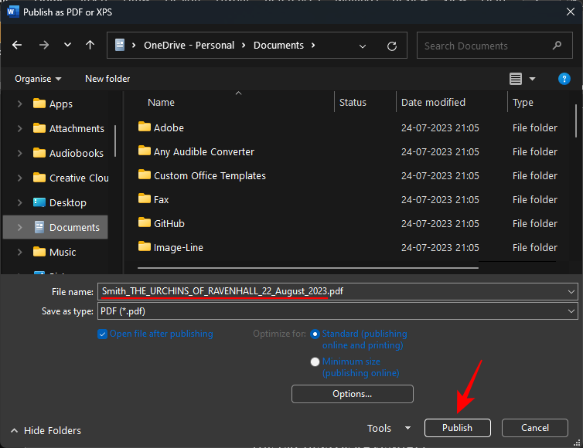Open the GitHub folder
Viewport: 583px width, 448px height.
pyautogui.click(x=169, y=224)
